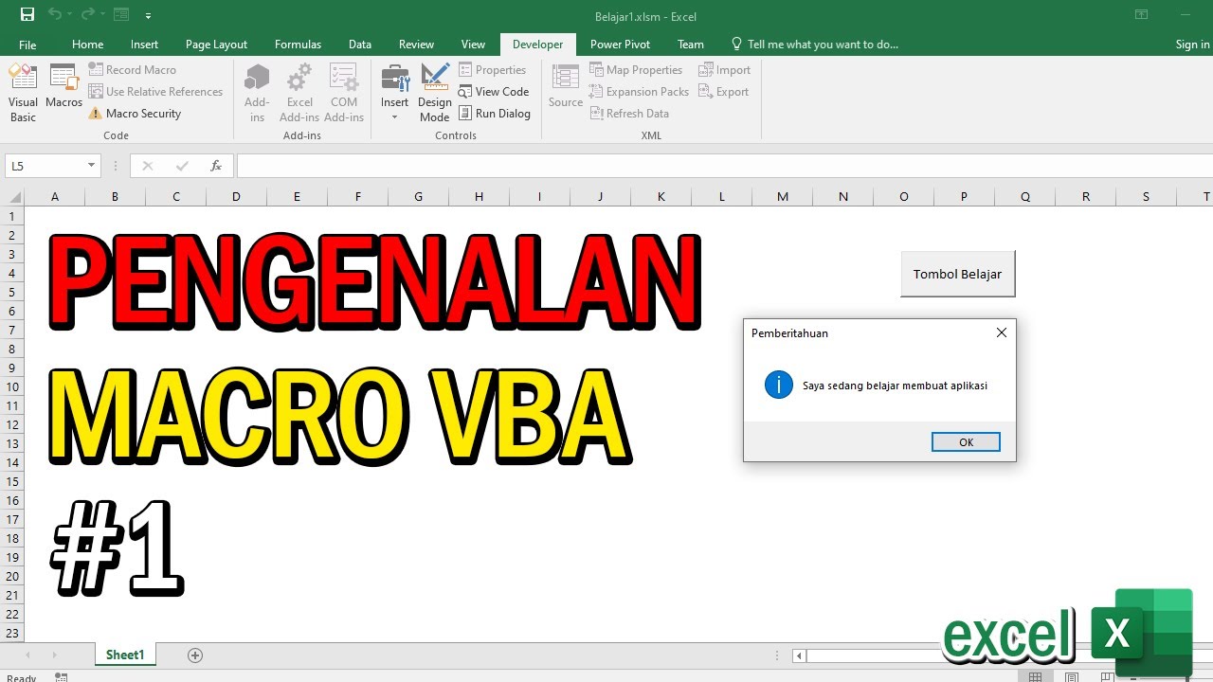Switch to the Review tab
Viewport: 1213px width, 682px height.
coord(416,45)
